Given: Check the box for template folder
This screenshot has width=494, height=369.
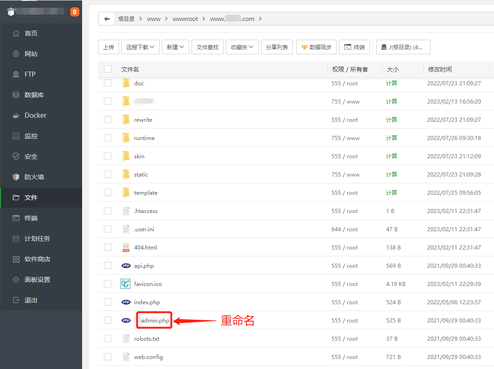Looking at the screenshot, I should pyautogui.click(x=108, y=192).
